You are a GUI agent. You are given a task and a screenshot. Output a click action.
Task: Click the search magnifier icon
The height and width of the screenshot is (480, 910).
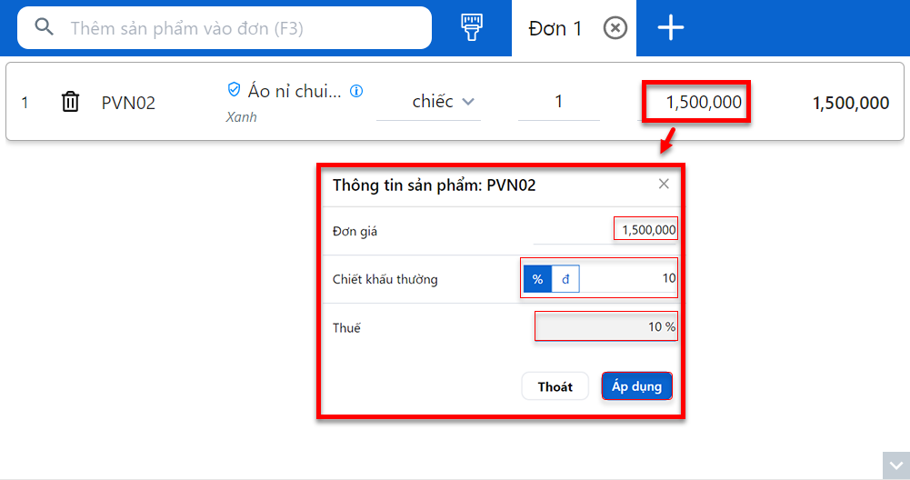coord(44,27)
